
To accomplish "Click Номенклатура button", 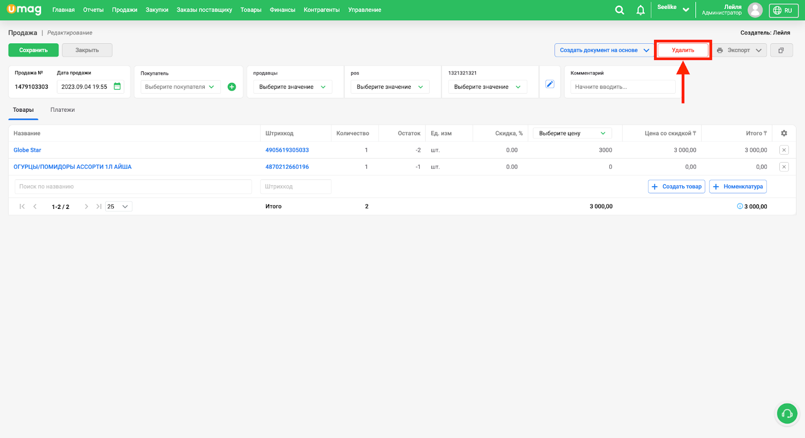I will [x=738, y=187].
